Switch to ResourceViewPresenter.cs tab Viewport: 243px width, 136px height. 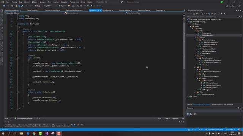75,10
